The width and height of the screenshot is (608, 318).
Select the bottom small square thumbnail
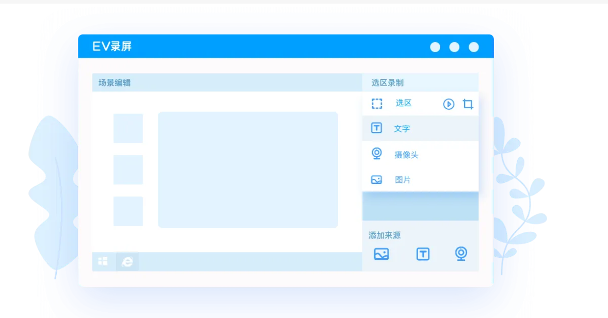point(128,211)
